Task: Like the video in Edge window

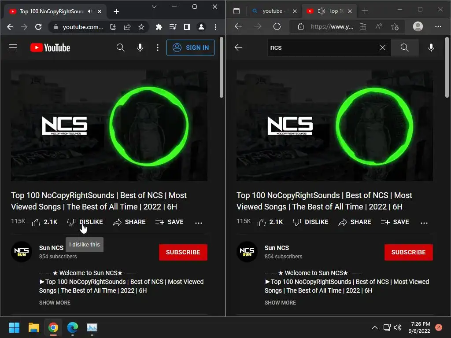Action: pyautogui.click(x=270, y=222)
